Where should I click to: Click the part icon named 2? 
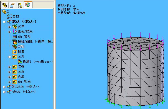coord(4,11)
